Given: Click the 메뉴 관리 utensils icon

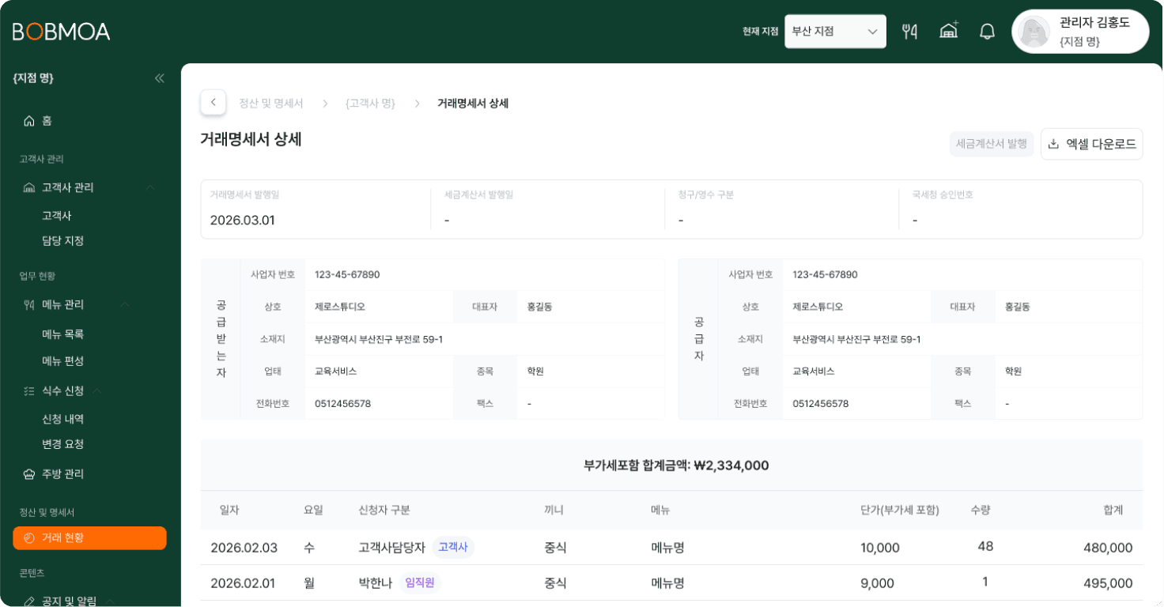Looking at the screenshot, I should [29, 304].
